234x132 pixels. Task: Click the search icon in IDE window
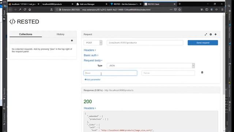point(229,6)
